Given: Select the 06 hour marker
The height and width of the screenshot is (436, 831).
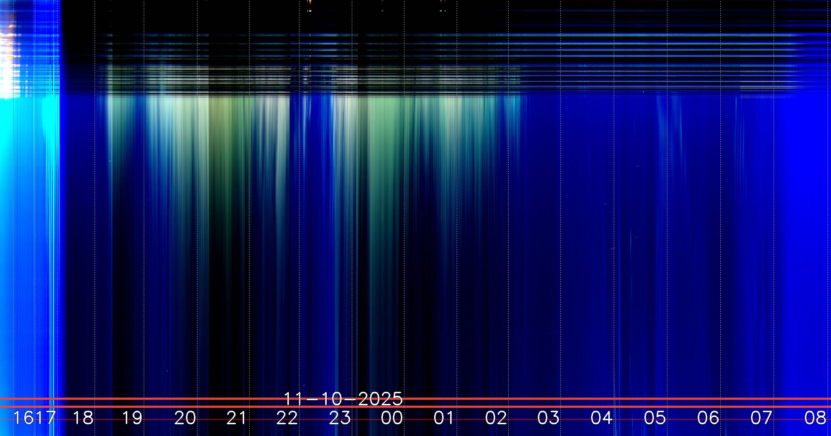Looking at the screenshot, I should [708, 418].
